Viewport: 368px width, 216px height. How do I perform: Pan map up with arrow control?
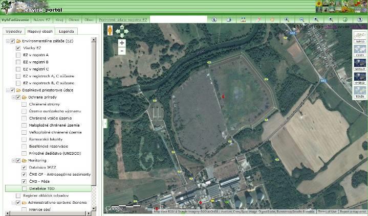(x=122, y=27)
